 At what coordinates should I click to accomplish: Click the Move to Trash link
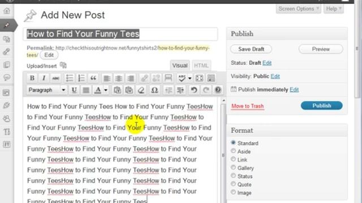click(248, 106)
